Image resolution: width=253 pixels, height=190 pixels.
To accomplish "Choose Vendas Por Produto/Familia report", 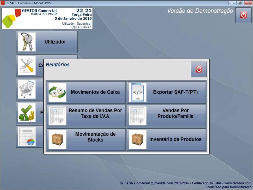I will (x=175, y=113).
